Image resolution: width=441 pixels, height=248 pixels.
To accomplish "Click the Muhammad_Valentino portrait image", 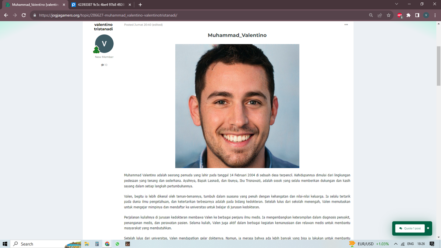I will pos(237,106).
